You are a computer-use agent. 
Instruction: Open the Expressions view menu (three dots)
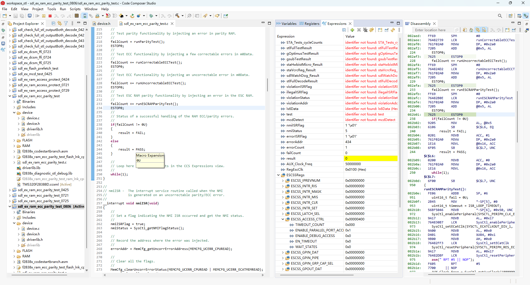coord(399,30)
